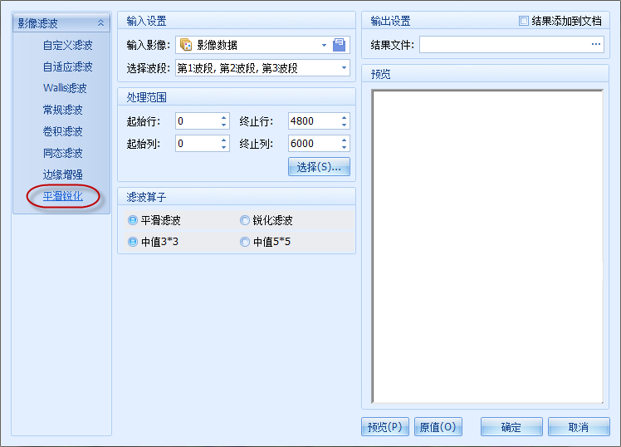Expand the 选择波段 band dropdown
This screenshot has height=447, width=621.
344,67
